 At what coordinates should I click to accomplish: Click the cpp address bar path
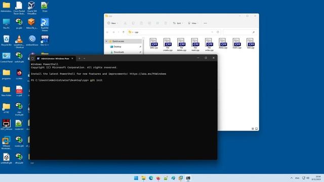(x=136, y=32)
